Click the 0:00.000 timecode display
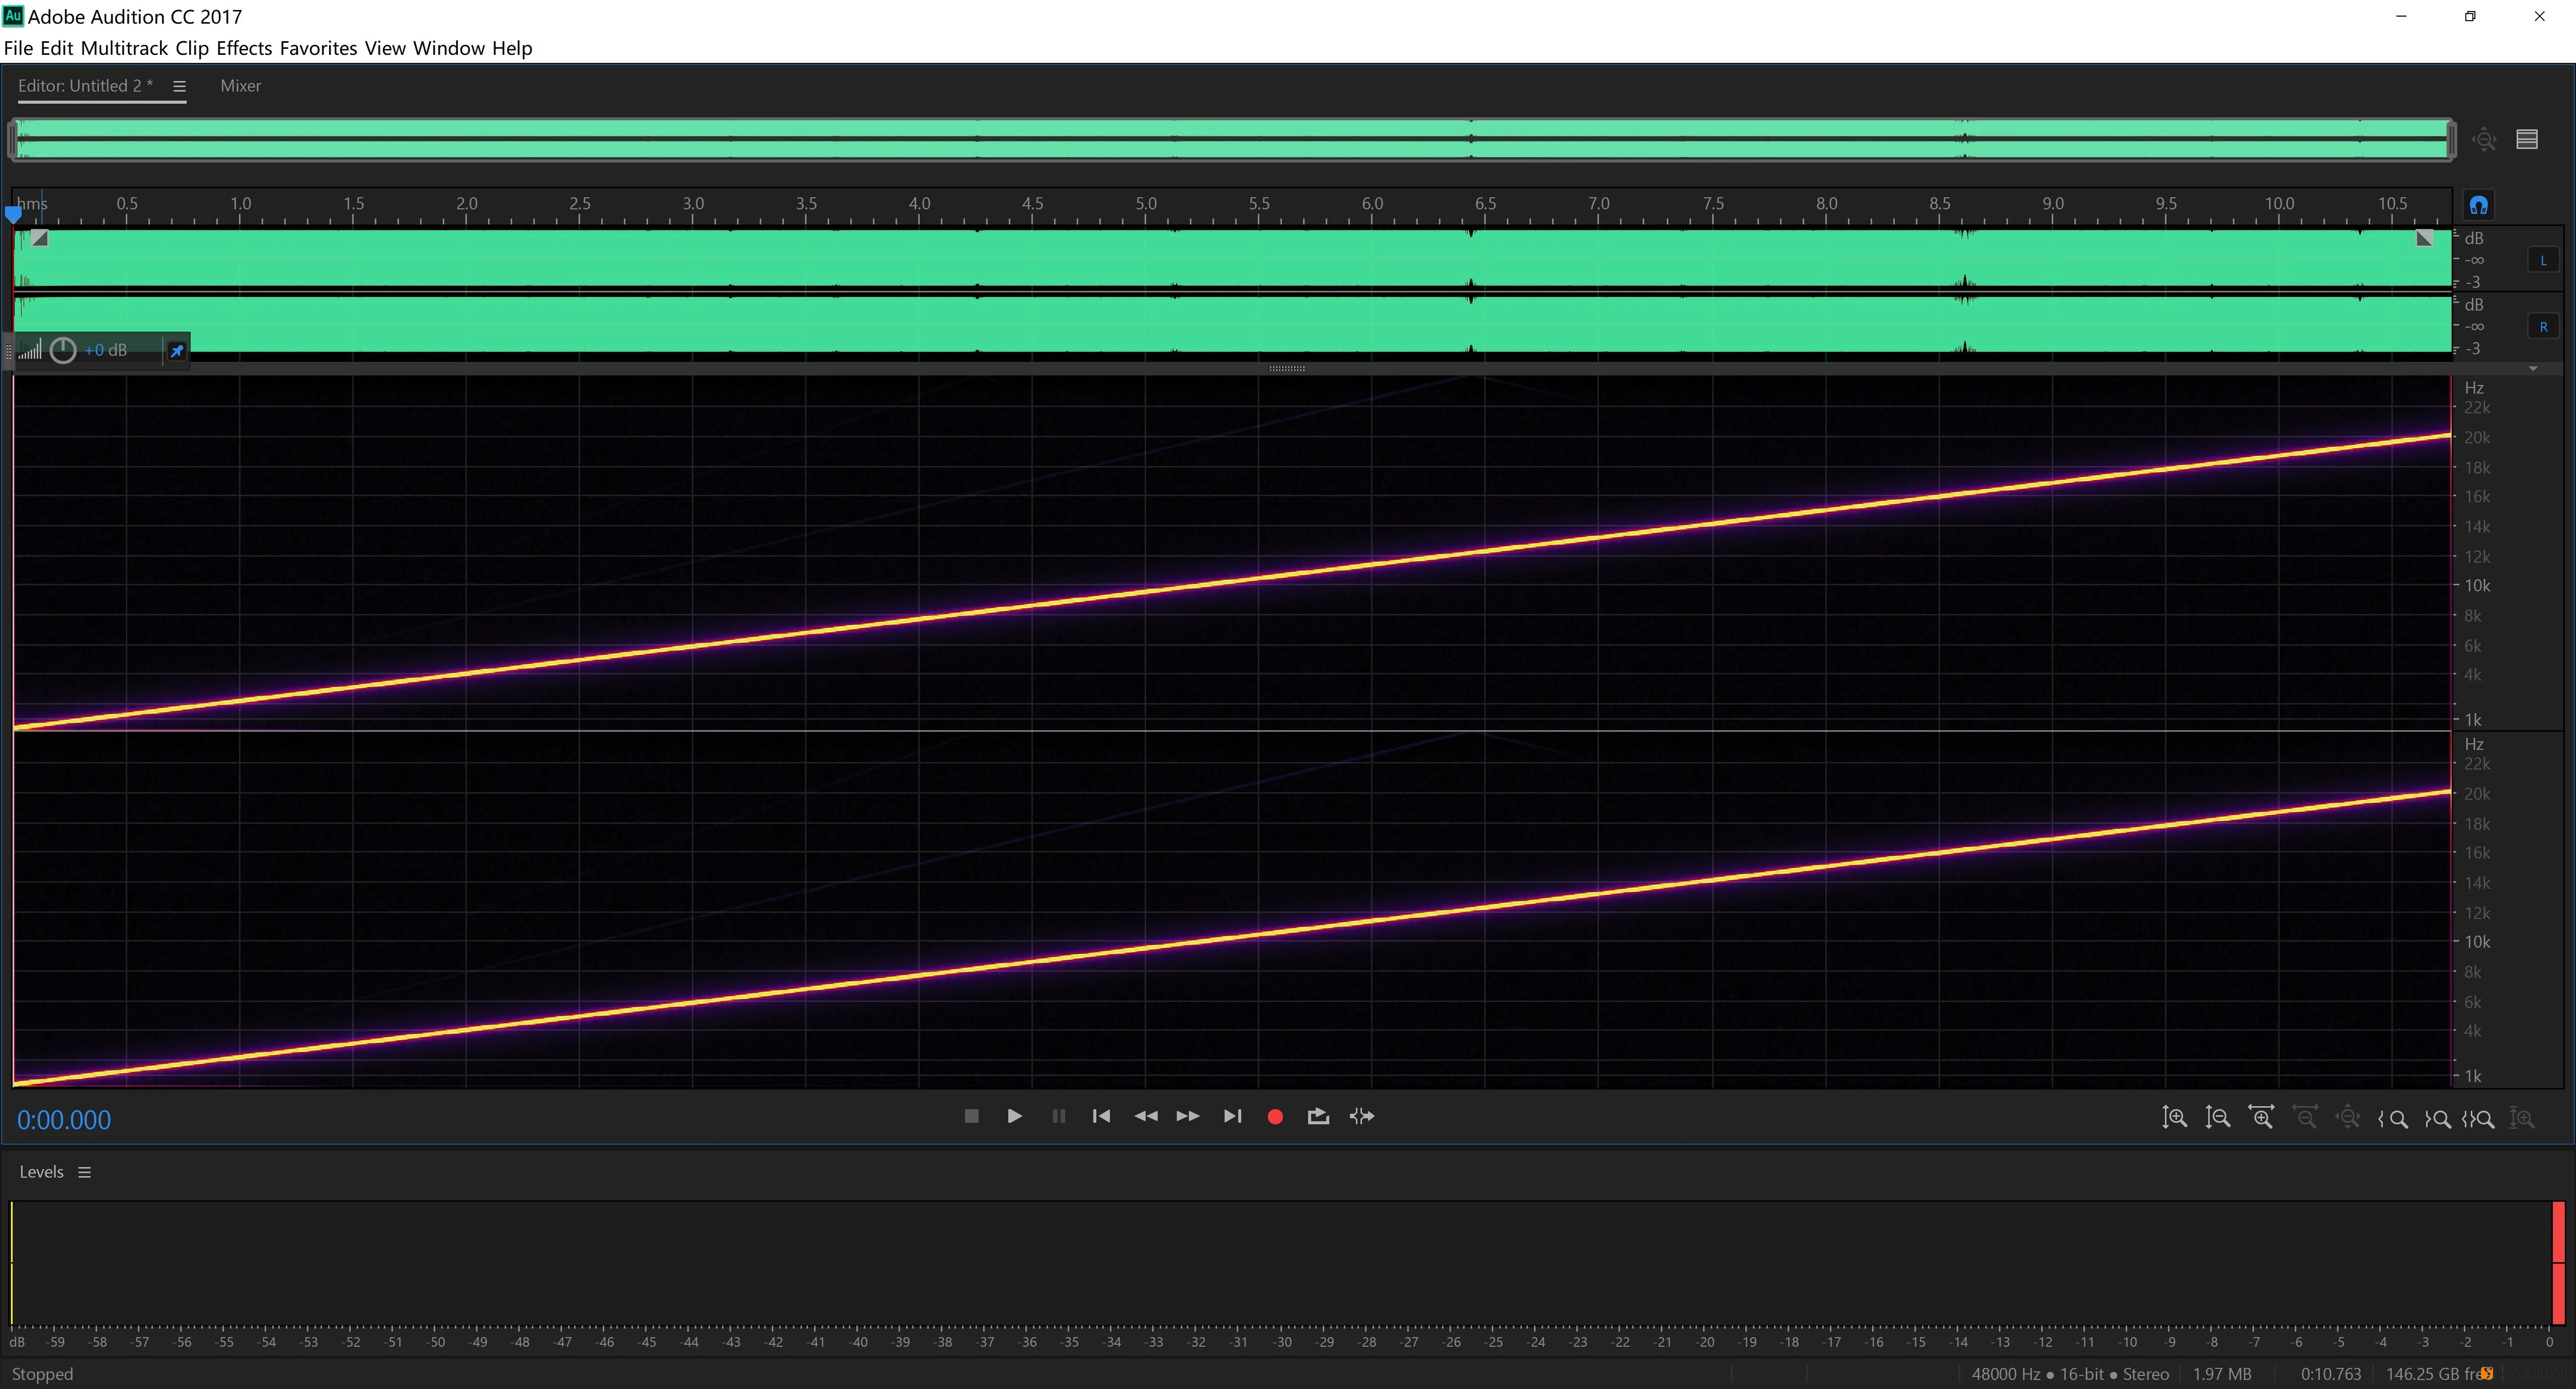 click(64, 1120)
